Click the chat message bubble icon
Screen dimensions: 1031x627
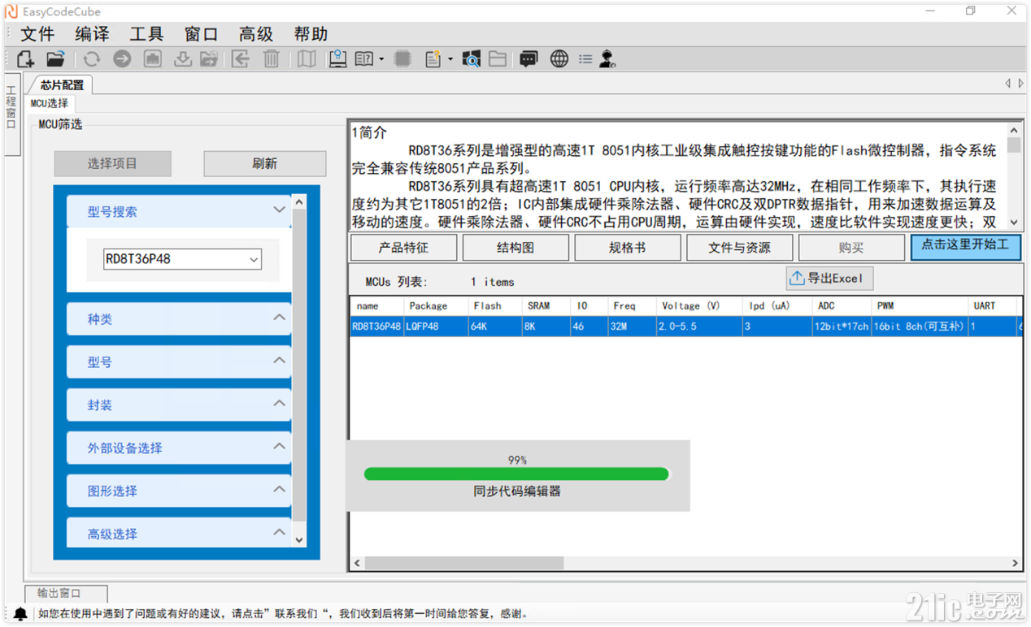coord(529,58)
